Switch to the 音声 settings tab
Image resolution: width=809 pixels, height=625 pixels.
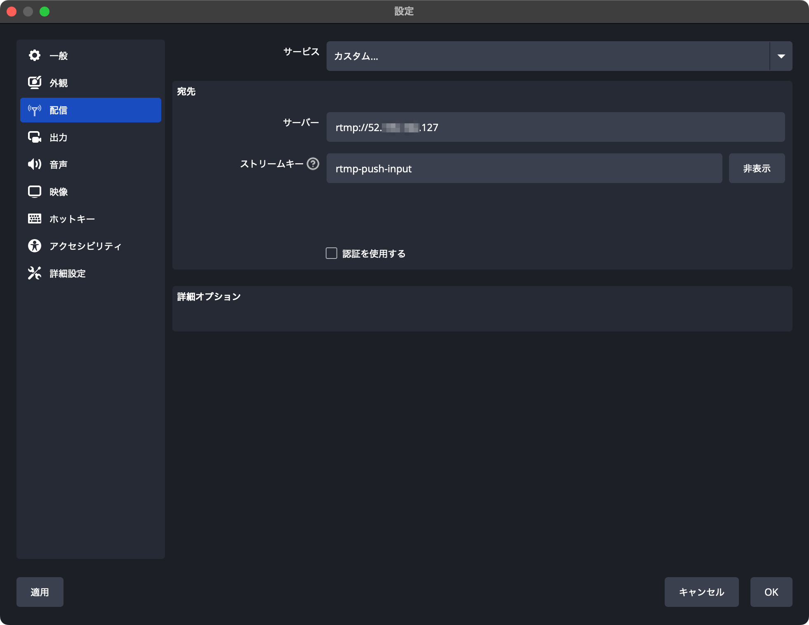click(59, 164)
